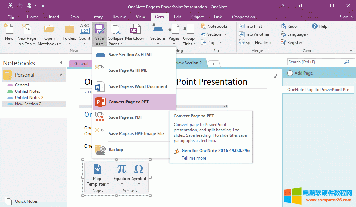Switch to the Review ribbon tab

[x=119, y=17]
